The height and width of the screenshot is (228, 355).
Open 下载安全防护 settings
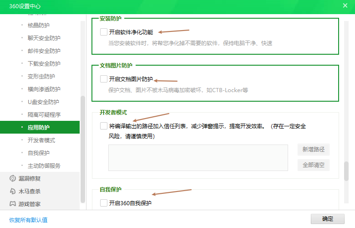click(44, 63)
